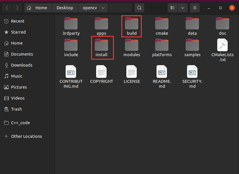The width and height of the screenshot is (239, 174).
Task: Open Recent in the sidebar
Action: (x=27, y=21)
